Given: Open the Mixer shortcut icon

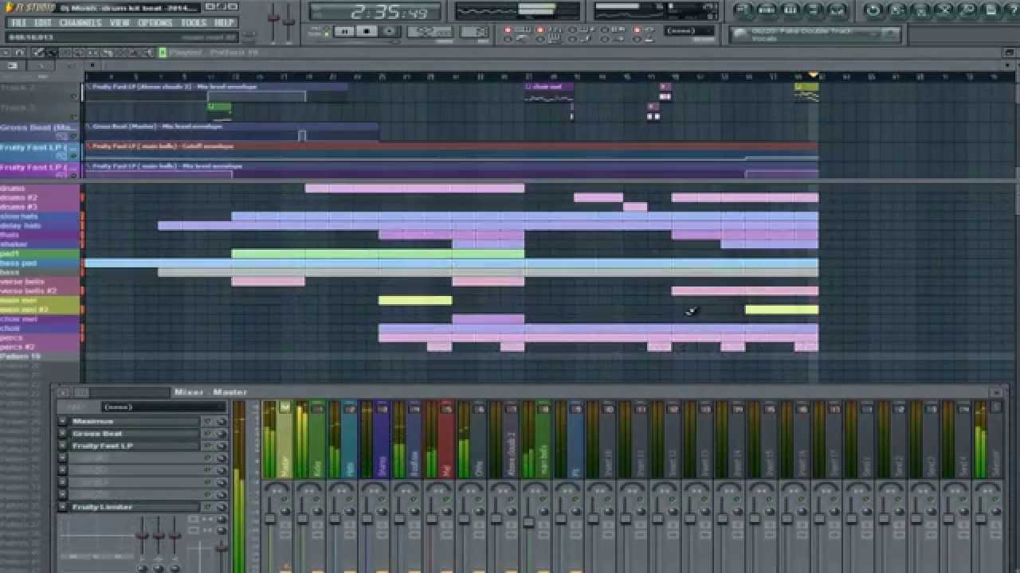Looking at the screenshot, I should [x=836, y=10].
